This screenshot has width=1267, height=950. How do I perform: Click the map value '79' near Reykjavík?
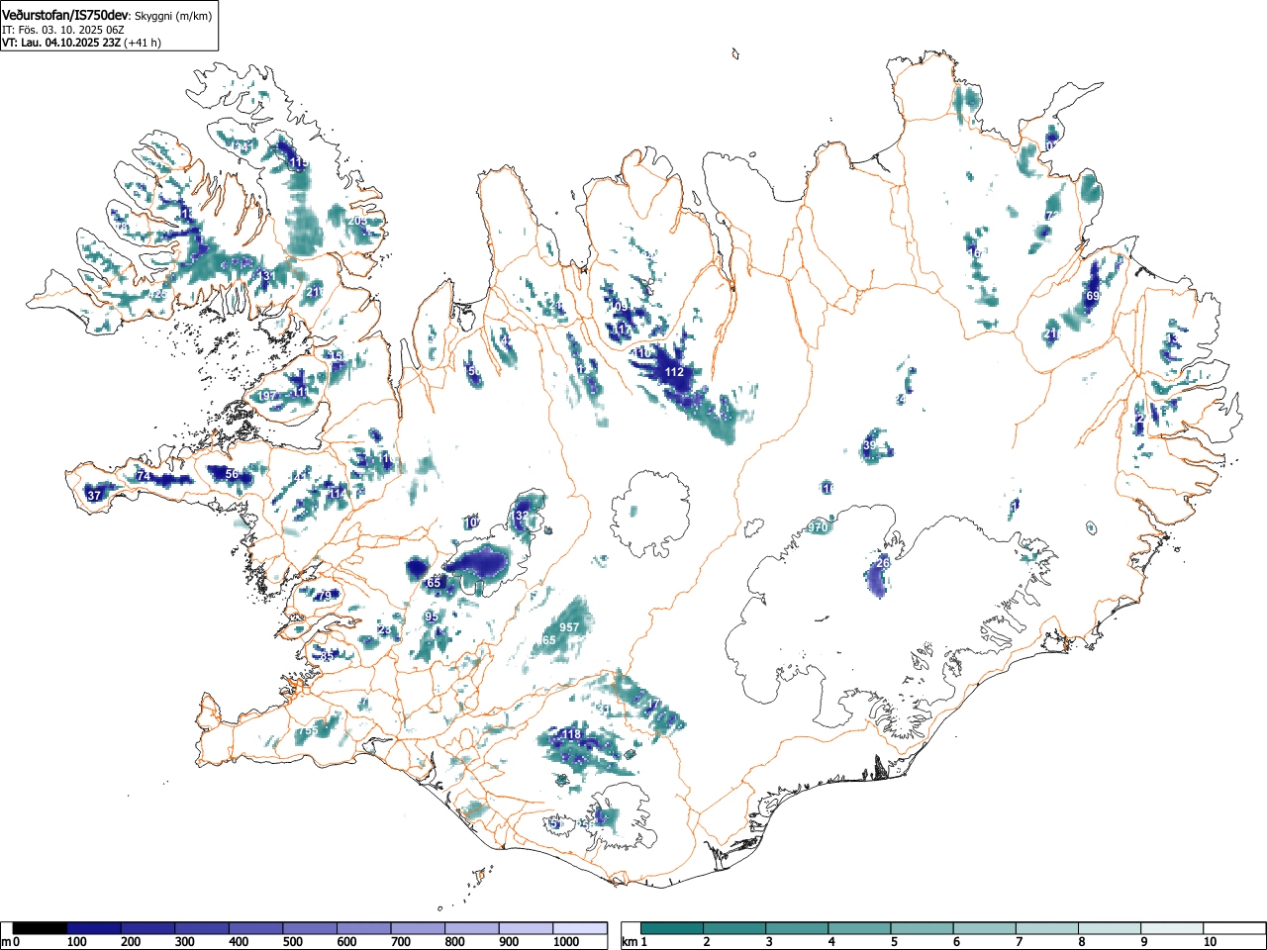[x=325, y=596]
